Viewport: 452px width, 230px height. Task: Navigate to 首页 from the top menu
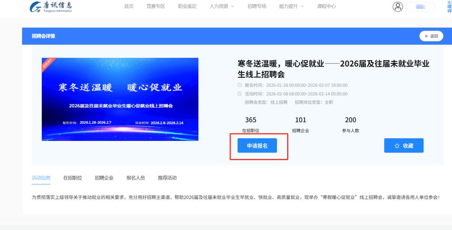click(129, 6)
